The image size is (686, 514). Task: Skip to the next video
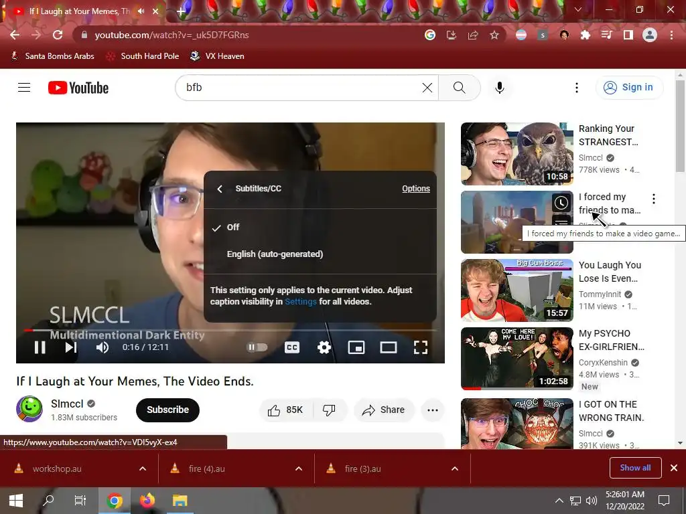(x=71, y=347)
